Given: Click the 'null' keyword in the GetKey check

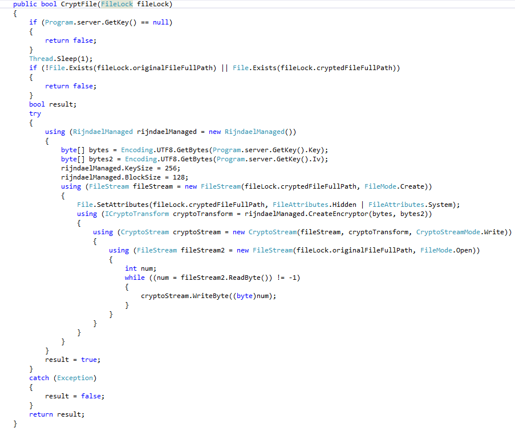Looking at the screenshot, I should (161, 22).
